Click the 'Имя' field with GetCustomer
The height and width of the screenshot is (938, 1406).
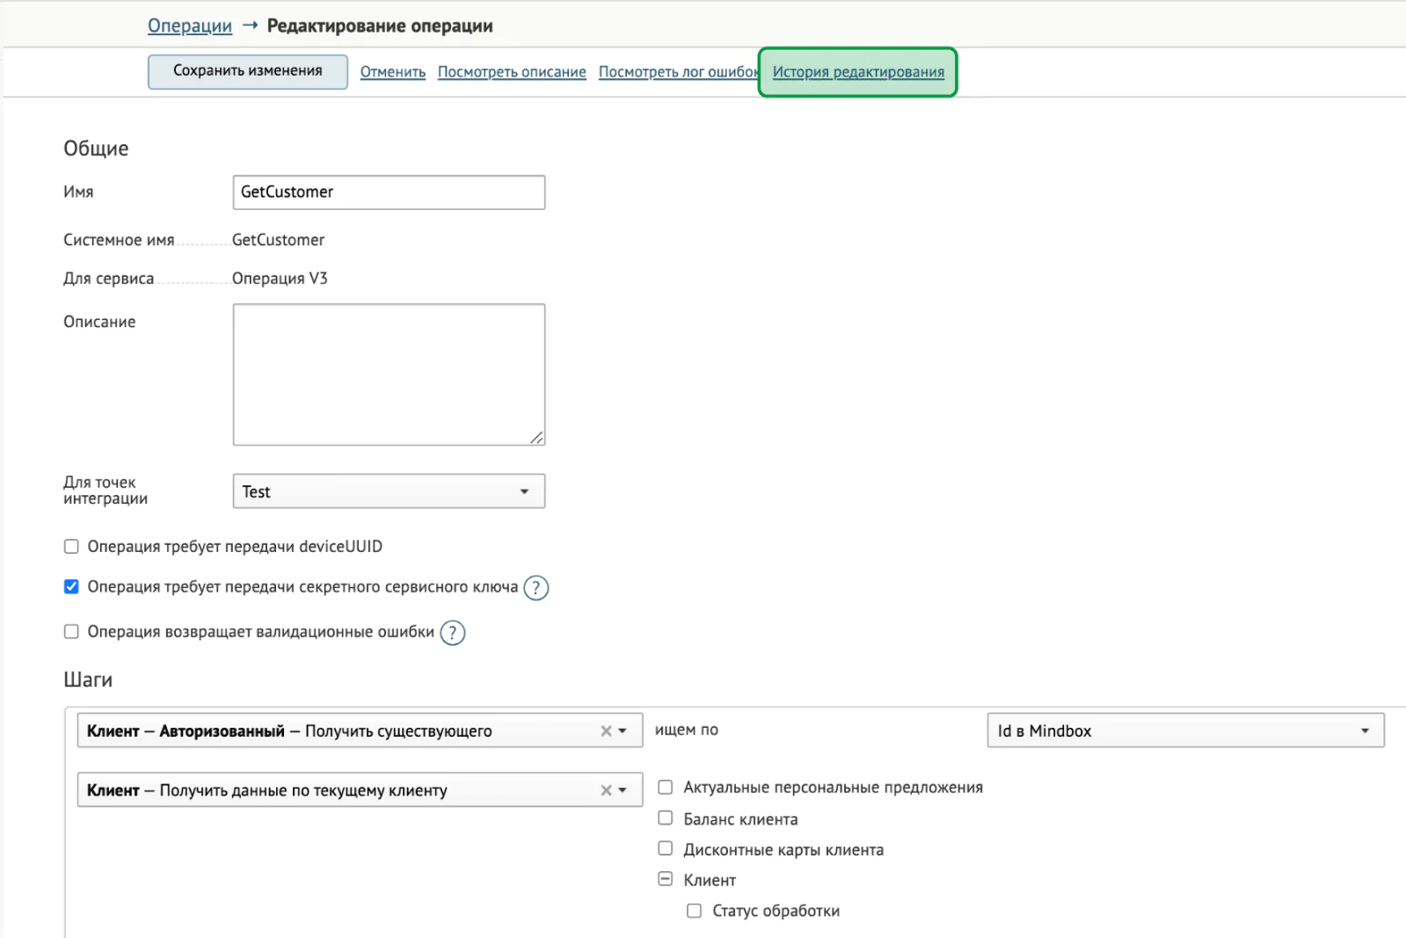coord(389,193)
